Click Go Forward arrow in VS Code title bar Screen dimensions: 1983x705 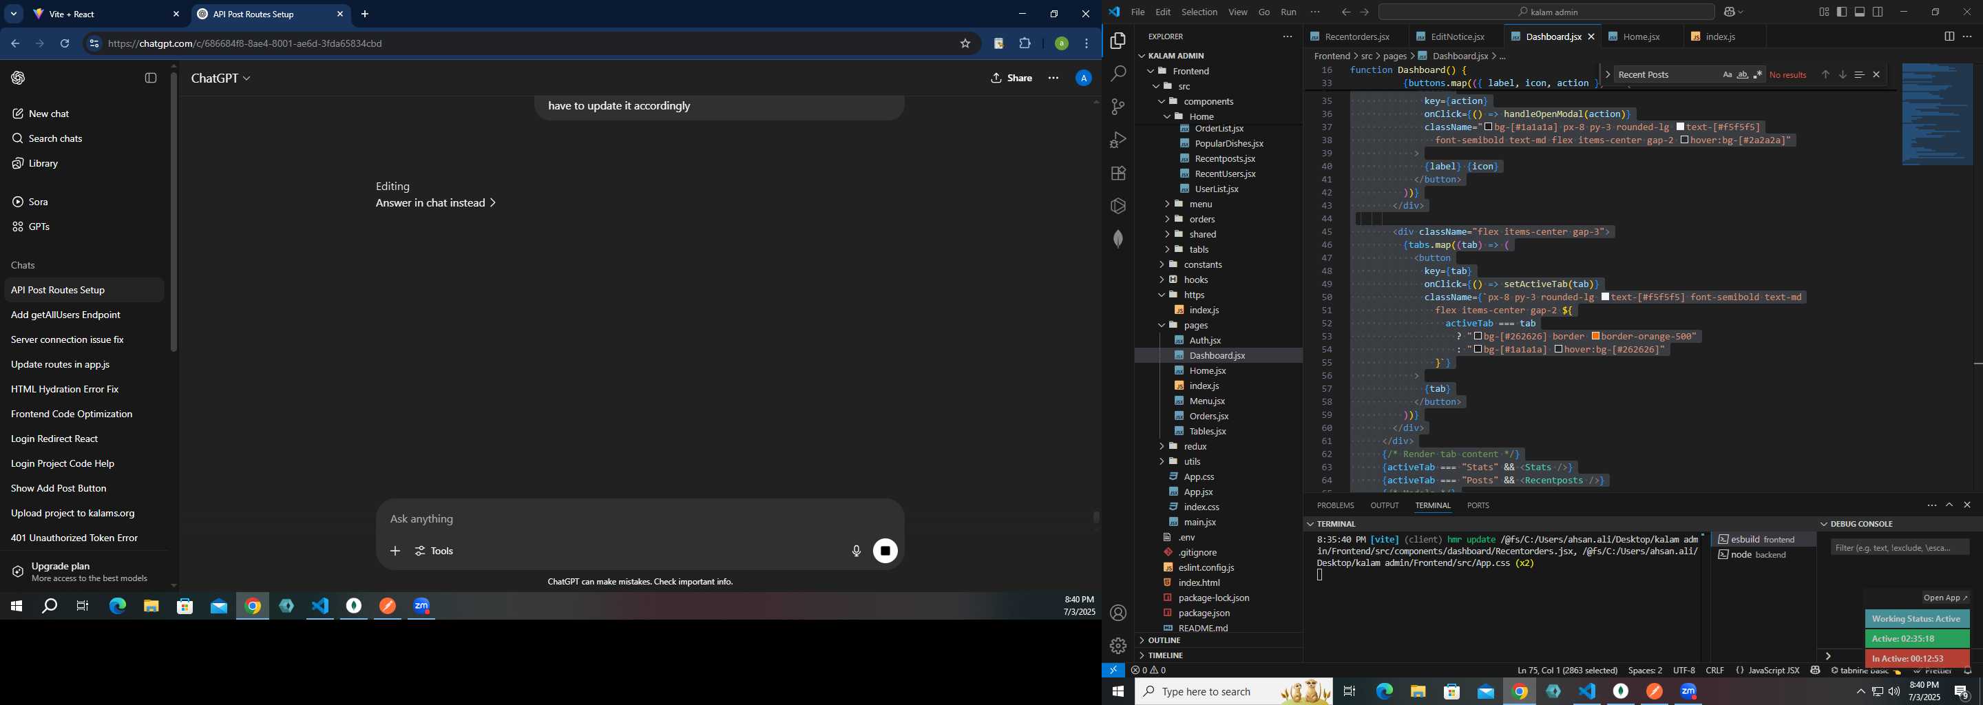(1365, 12)
